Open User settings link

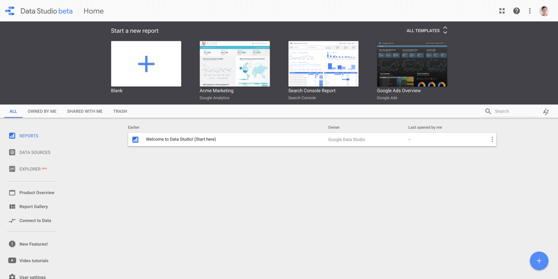pos(32,277)
